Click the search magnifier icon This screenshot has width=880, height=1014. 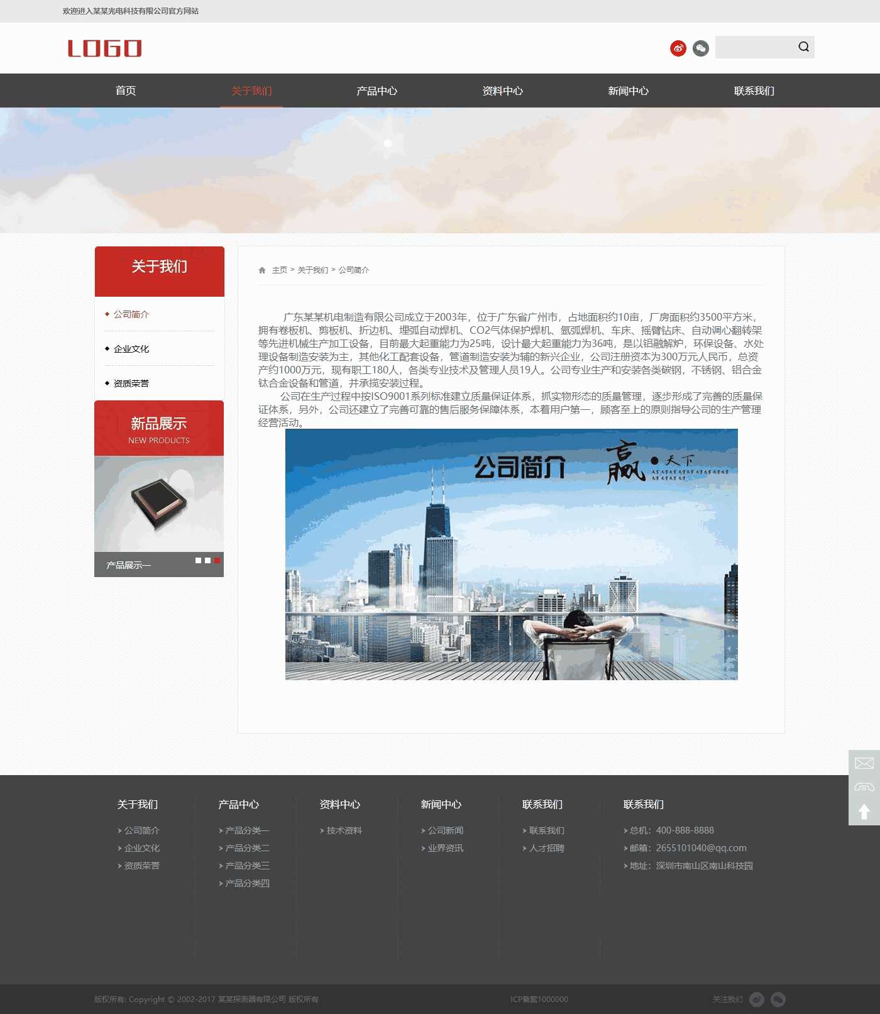point(803,47)
